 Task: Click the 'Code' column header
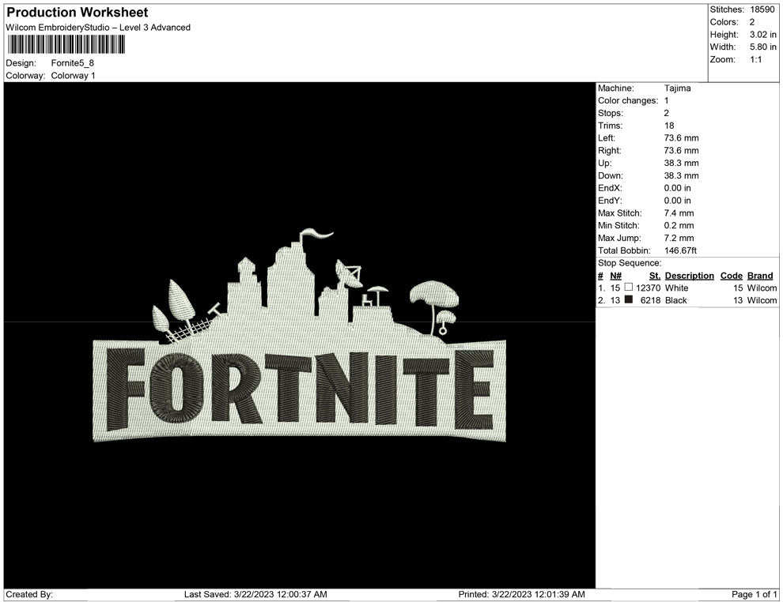[x=732, y=276]
